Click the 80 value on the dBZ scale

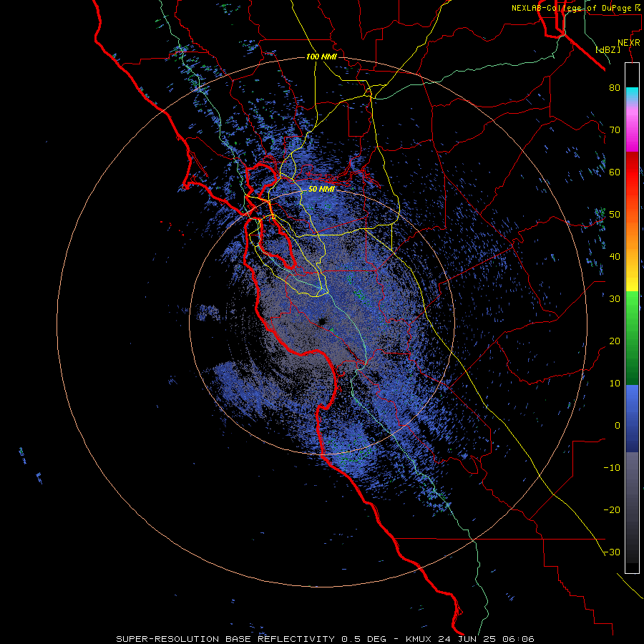pyautogui.click(x=615, y=87)
